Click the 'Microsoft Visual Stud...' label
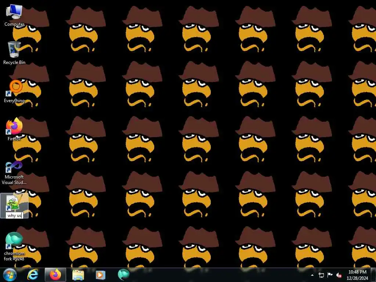 pos(14,180)
